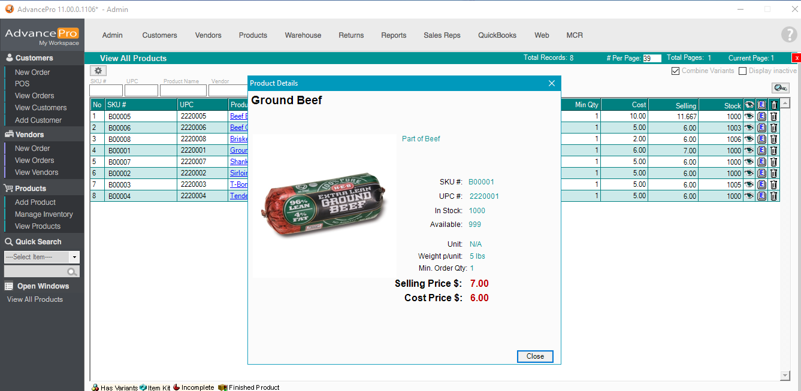This screenshot has width=801, height=391.
Task: Open grid settings with the gear icon
Action: point(98,71)
